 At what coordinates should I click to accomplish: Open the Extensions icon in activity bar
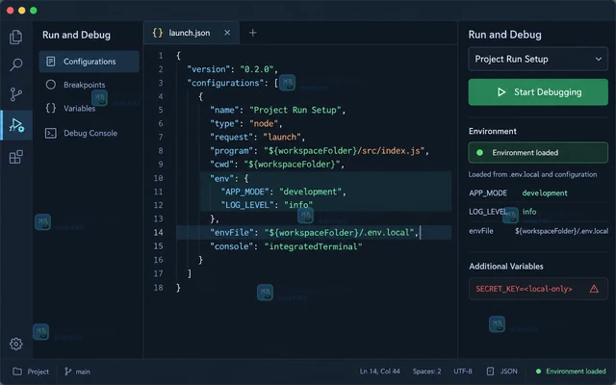[15, 157]
